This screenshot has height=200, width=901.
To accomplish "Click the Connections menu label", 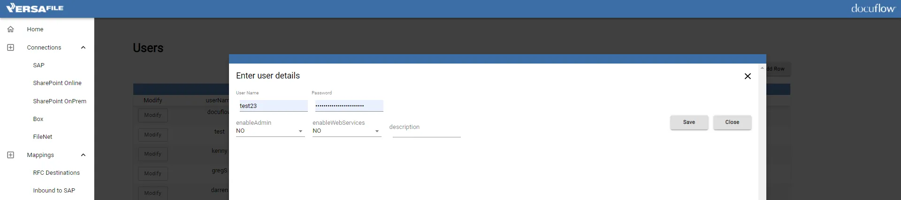I will click(x=44, y=47).
